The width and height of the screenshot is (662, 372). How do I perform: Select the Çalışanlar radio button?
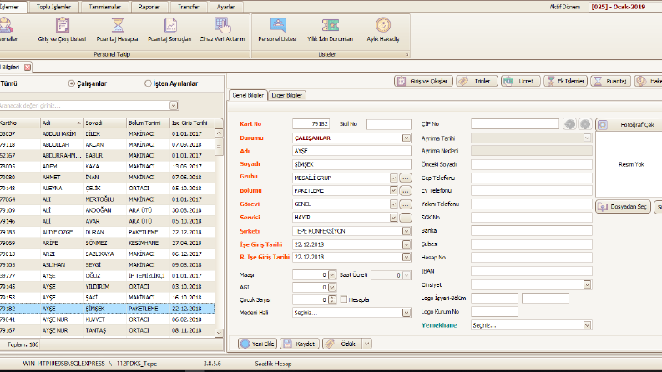[x=71, y=83]
